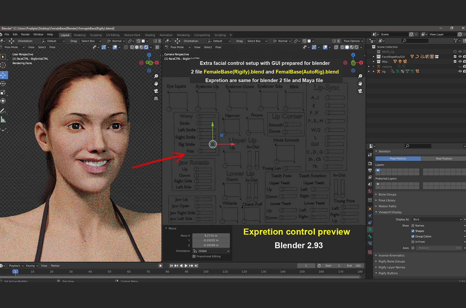This screenshot has width=466, height=308.
Task: Pause render preview in User Perspective viewport
Action: [157, 47]
